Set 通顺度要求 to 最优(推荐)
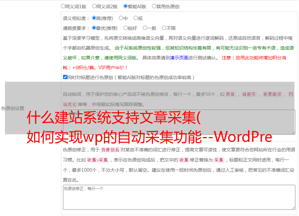 pyautogui.click(x=94, y=28)
